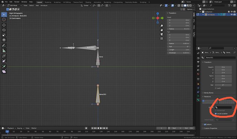Click the Envelope 0.25 m slider field
This screenshot has height=139, width=237.
point(179,53)
